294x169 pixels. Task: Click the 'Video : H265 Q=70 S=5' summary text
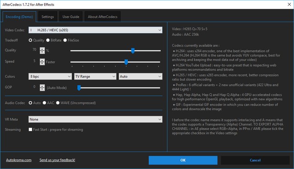[x=190, y=29]
